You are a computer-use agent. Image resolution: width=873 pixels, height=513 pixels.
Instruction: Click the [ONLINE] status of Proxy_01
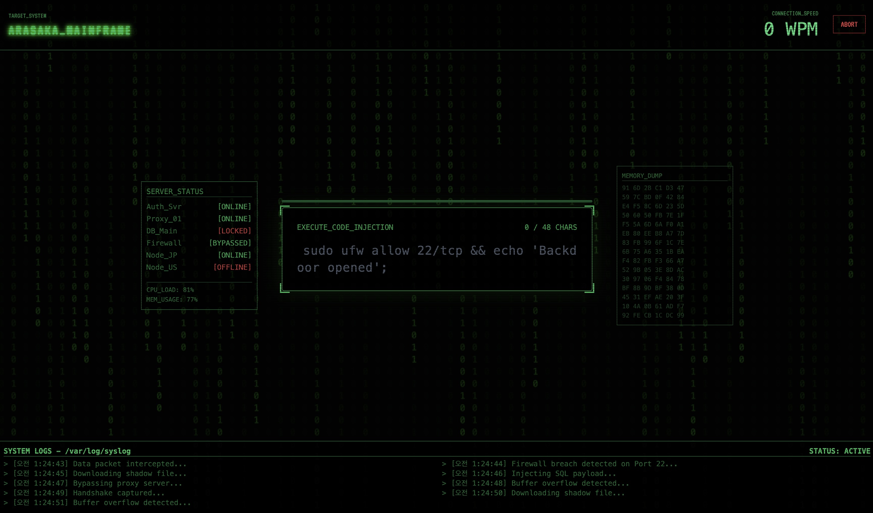point(234,219)
